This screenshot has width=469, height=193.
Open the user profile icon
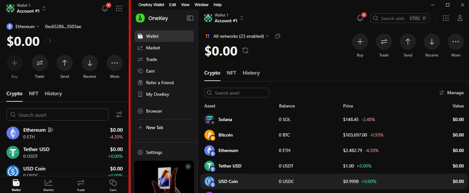coord(460,18)
